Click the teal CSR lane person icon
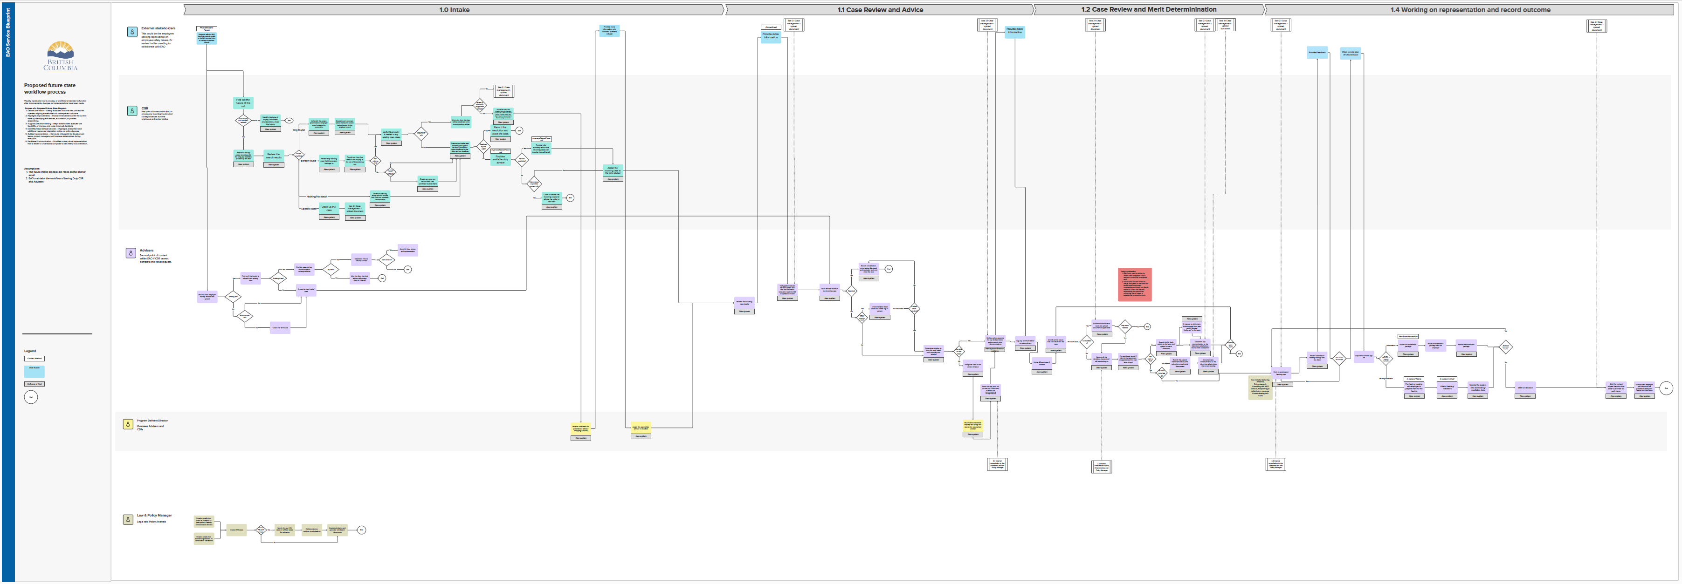This screenshot has height=584, width=1682. point(132,111)
